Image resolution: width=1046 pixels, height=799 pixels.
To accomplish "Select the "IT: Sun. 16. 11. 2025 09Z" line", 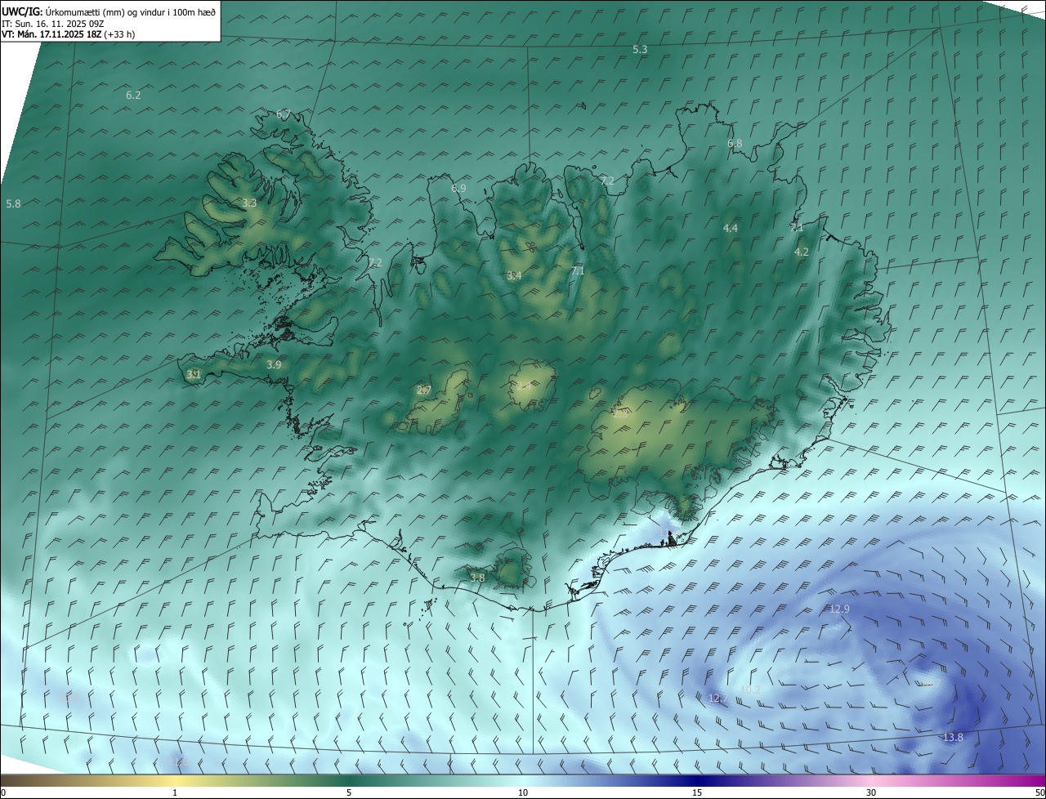I will tap(53, 23).
